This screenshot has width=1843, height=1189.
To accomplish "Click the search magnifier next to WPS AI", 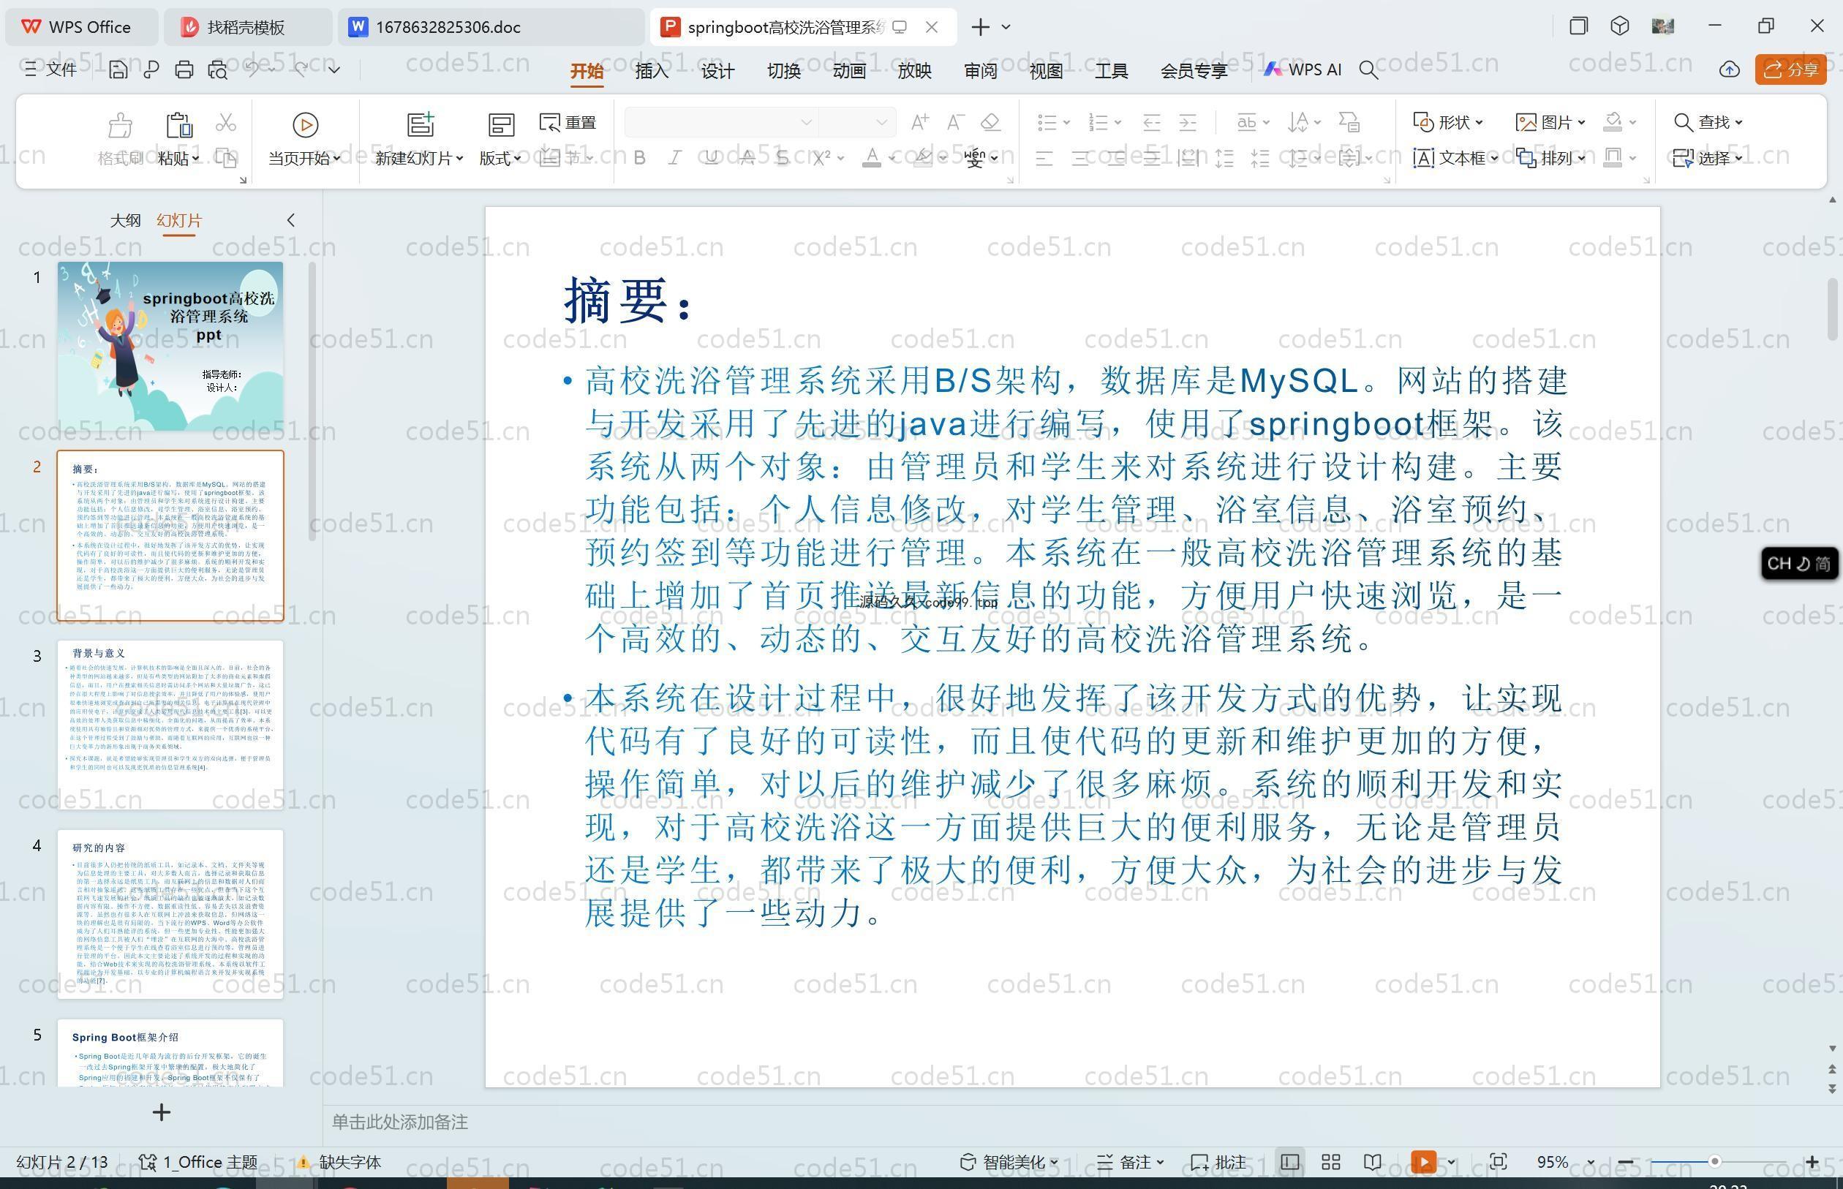I will (x=1368, y=70).
